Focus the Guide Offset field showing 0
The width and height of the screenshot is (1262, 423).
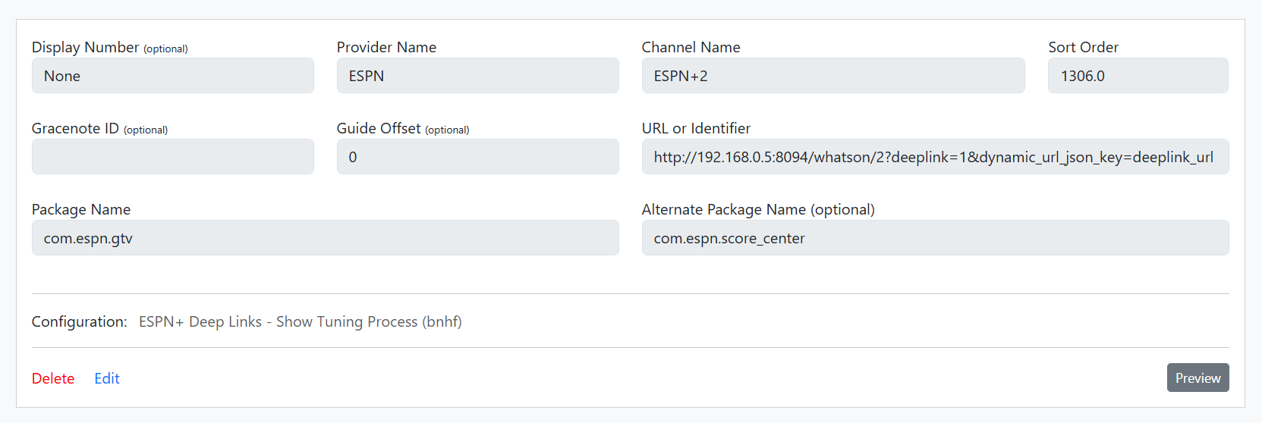[x=478, y=157]
